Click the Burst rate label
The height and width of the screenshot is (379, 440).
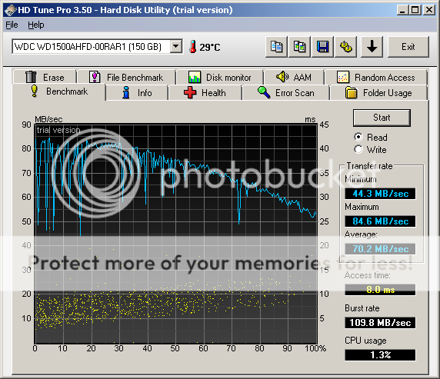[x=362, y=308]
